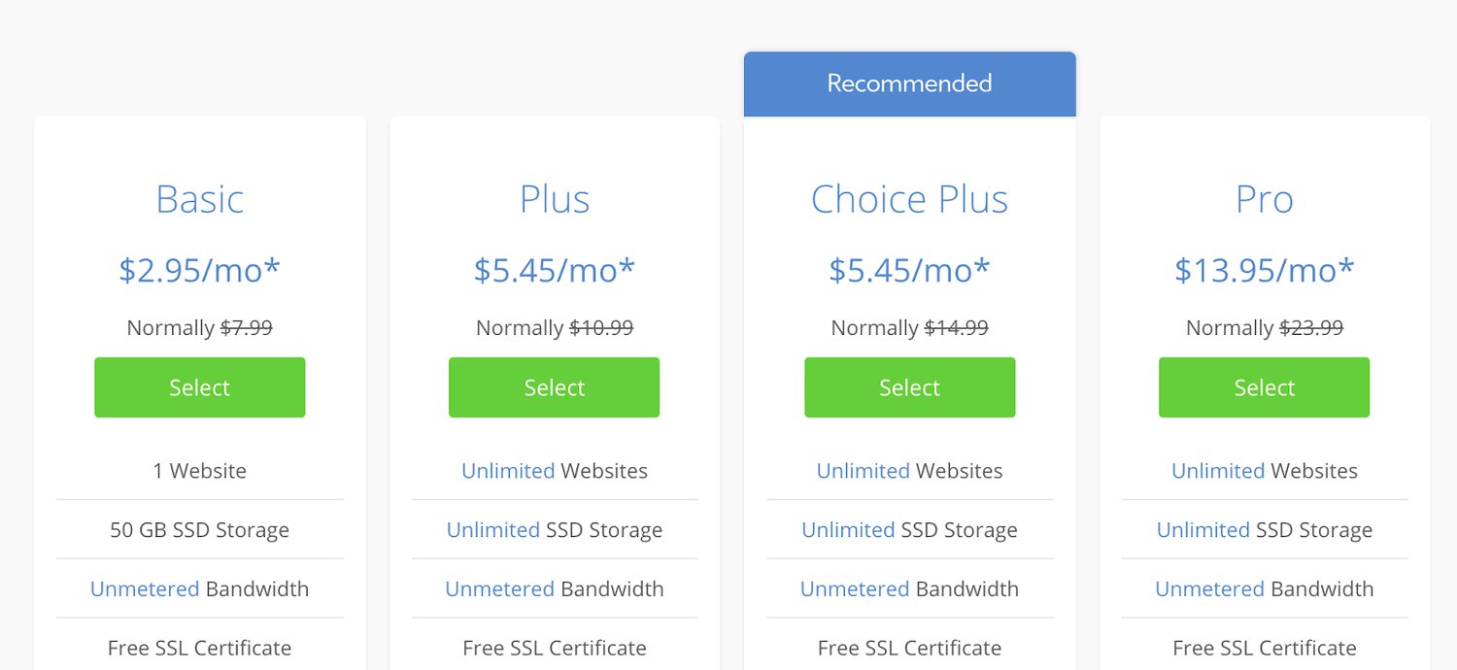Open Unmetered Bandwidth link in the Pro plan
The width and height of the screenshot is (1457, 670).
1209,589
